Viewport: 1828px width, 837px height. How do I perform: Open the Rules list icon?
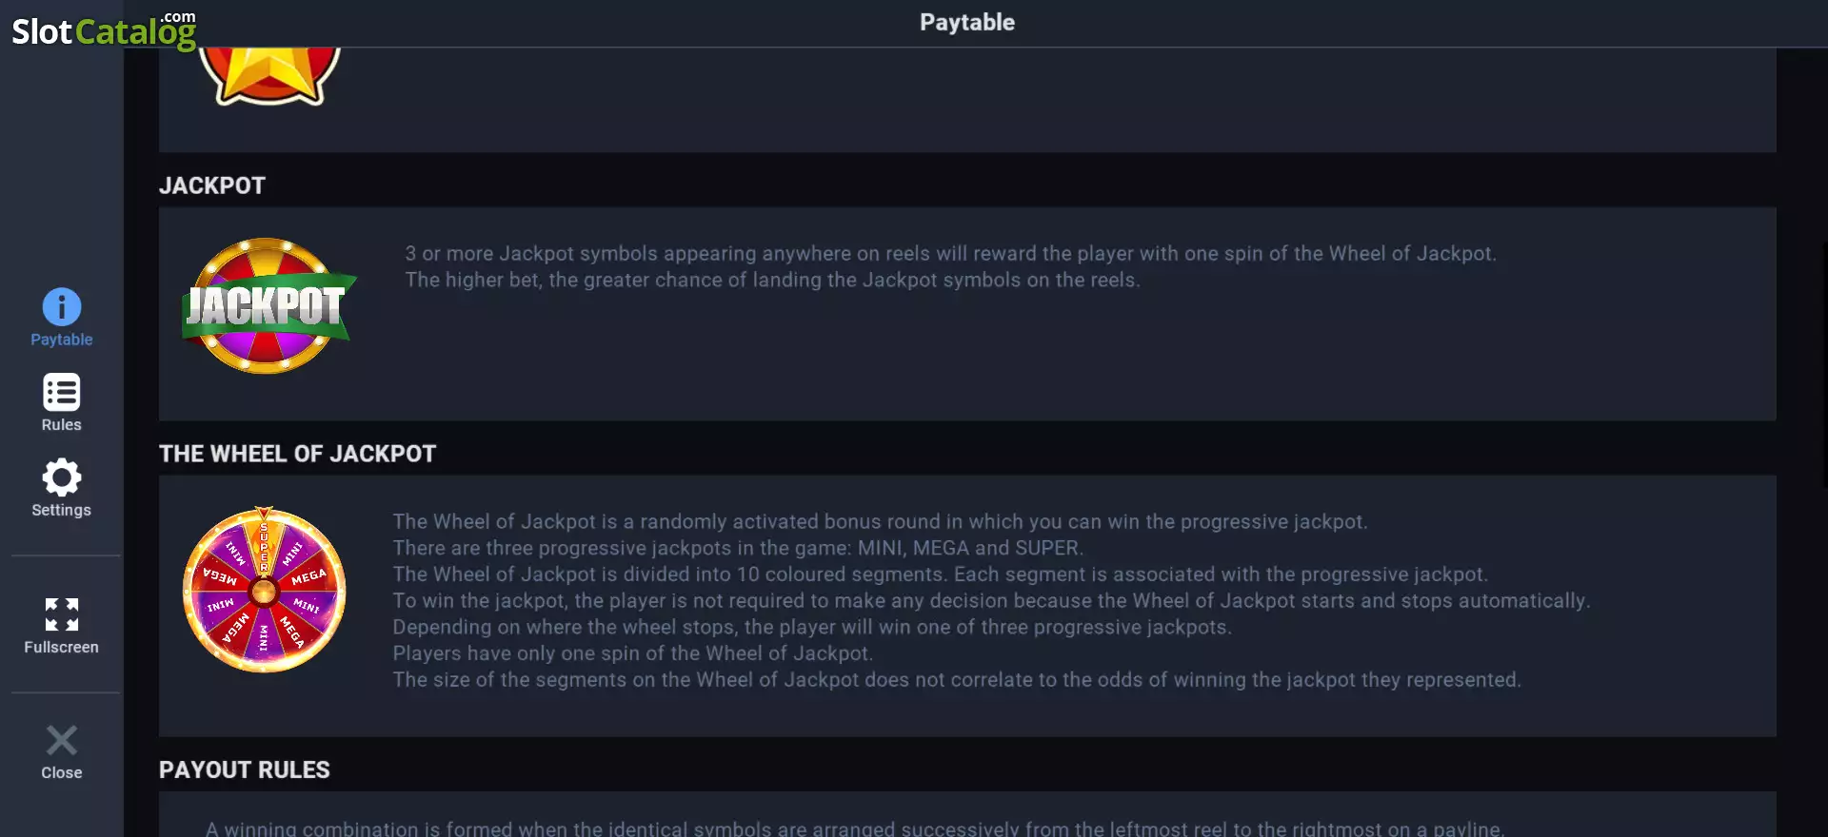click(x=61, y=392)
